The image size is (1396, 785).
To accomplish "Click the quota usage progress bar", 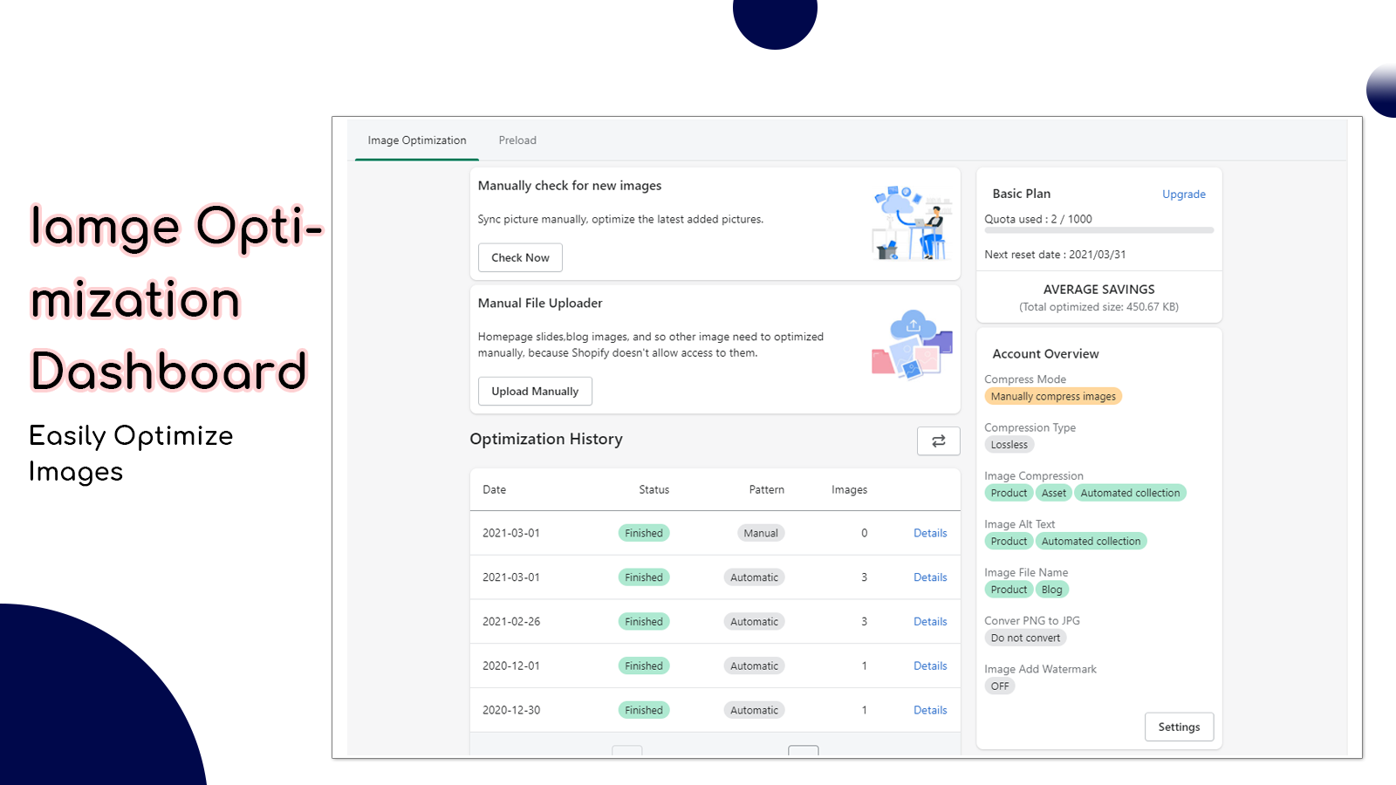I will 1098,230.
